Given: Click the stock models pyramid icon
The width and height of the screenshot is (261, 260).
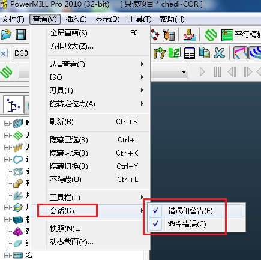Looking at the screenshot, I should [x=18, y=231].
